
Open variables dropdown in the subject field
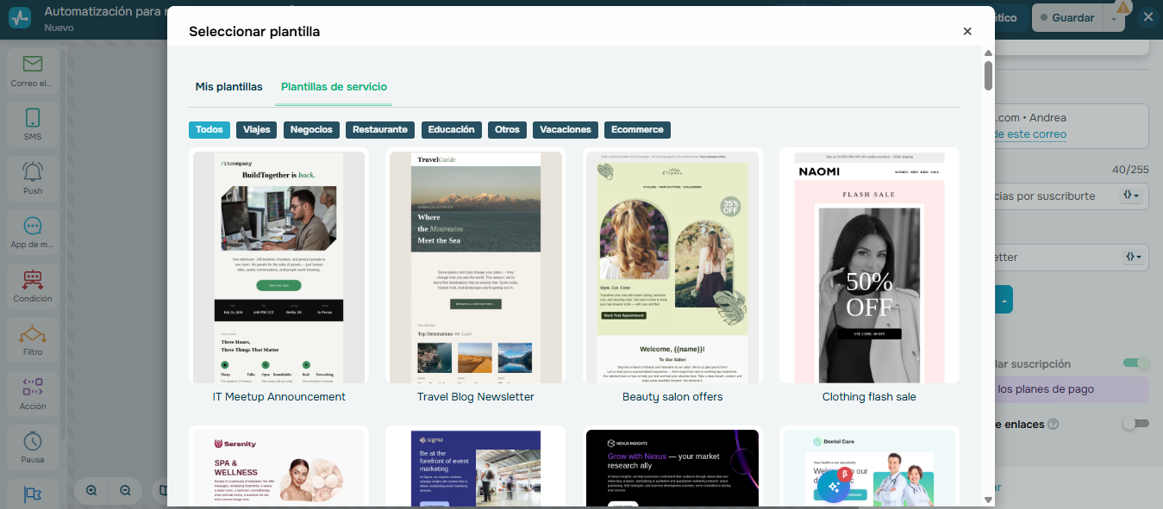point(1131,196)
